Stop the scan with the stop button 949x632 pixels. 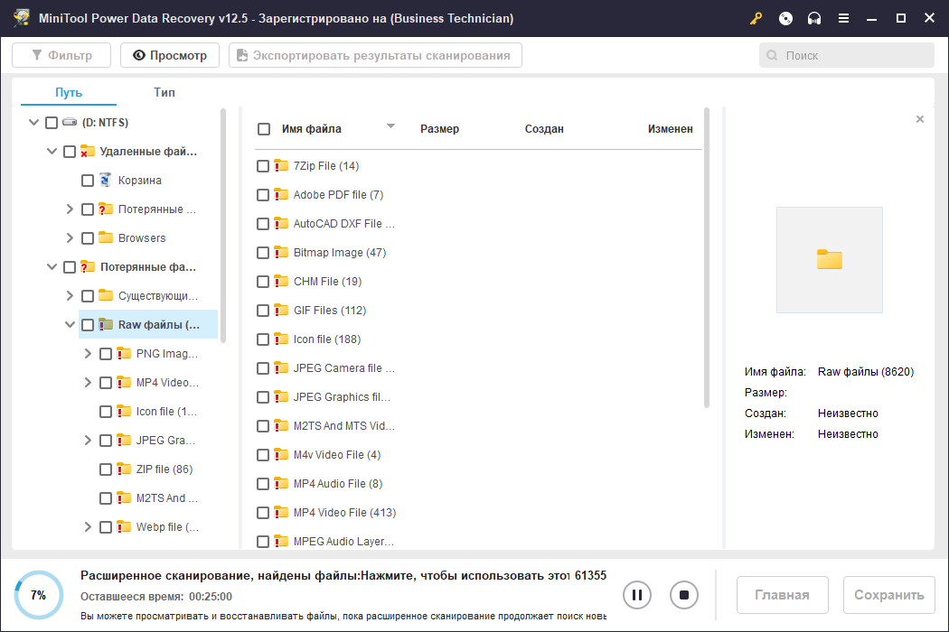684,595
